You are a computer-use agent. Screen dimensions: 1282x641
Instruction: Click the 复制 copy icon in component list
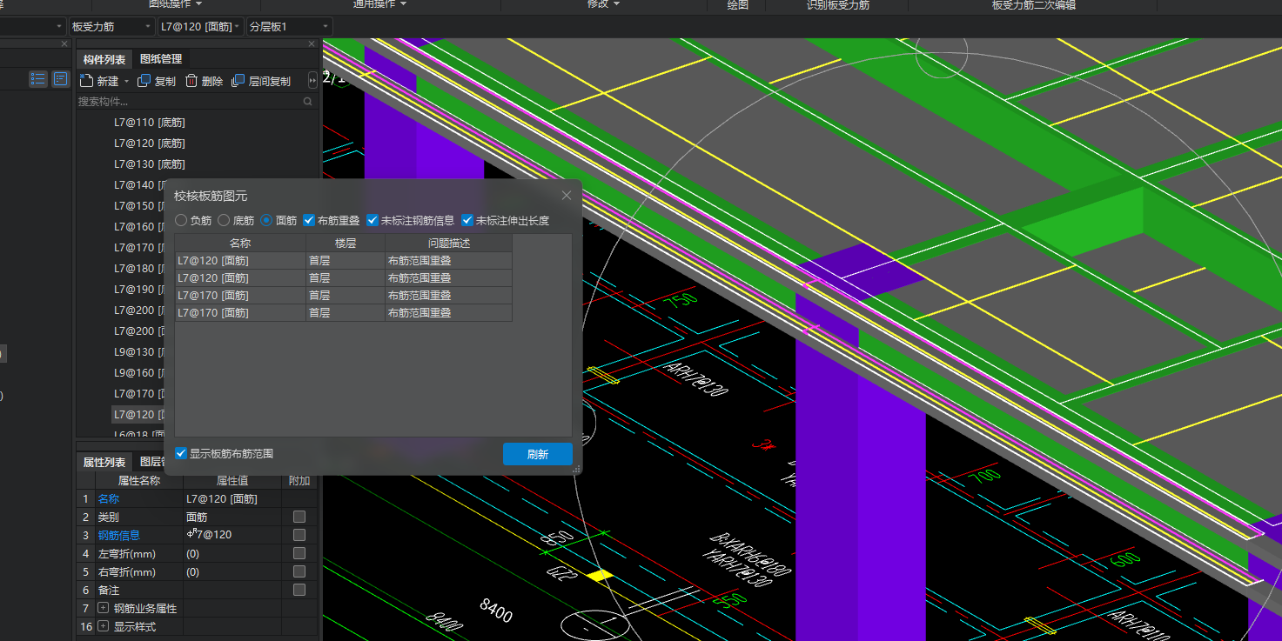pos(144,81)
